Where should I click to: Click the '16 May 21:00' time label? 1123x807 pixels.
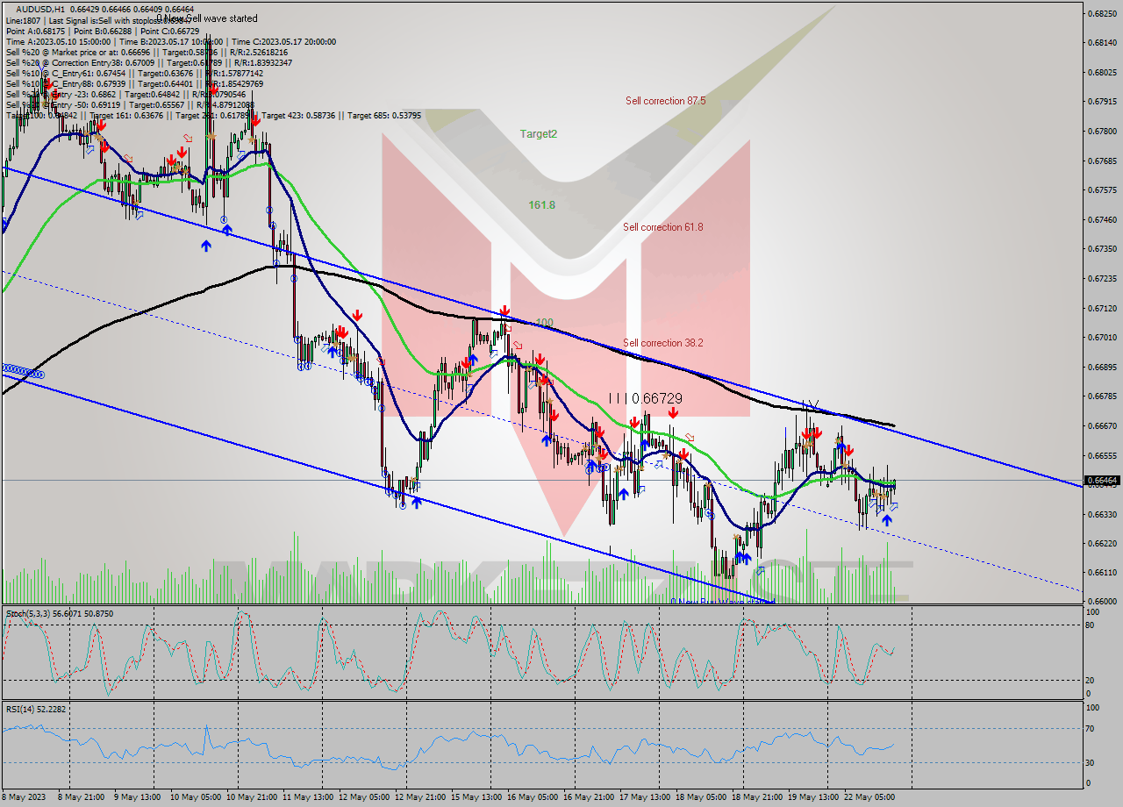(x=588, y=797)
